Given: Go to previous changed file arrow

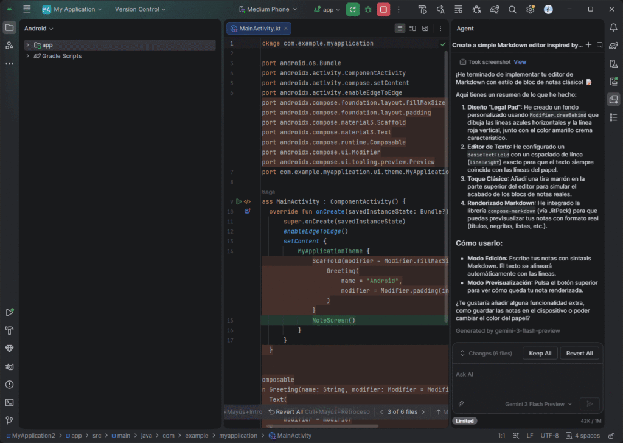Looking at the screenshot, I should [381, 411].
